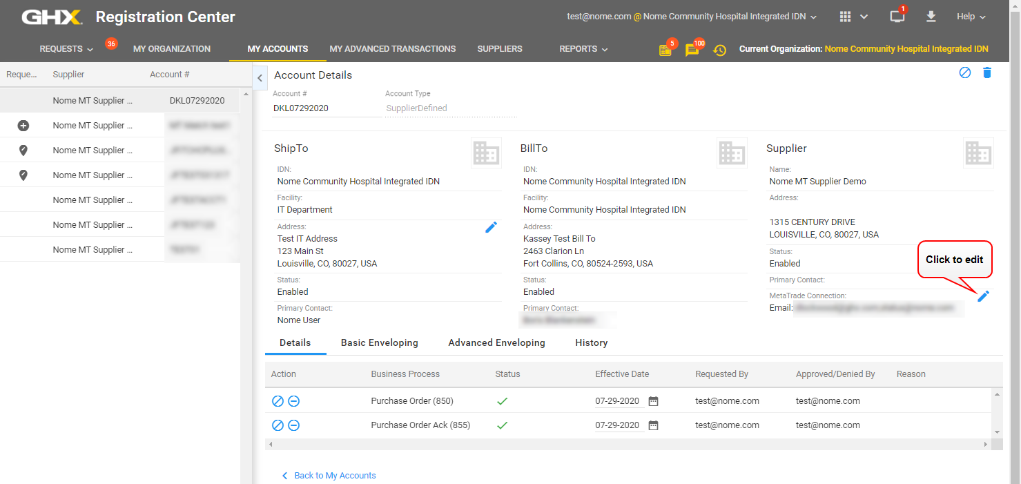Click the Supplier building icon

pos(978,153)
